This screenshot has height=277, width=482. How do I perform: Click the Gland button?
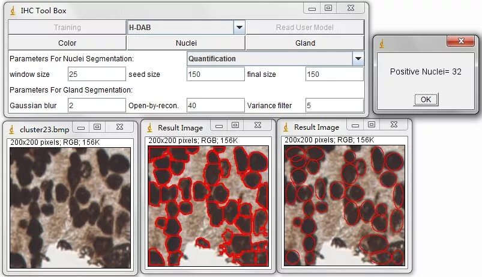tap(305, 43)
